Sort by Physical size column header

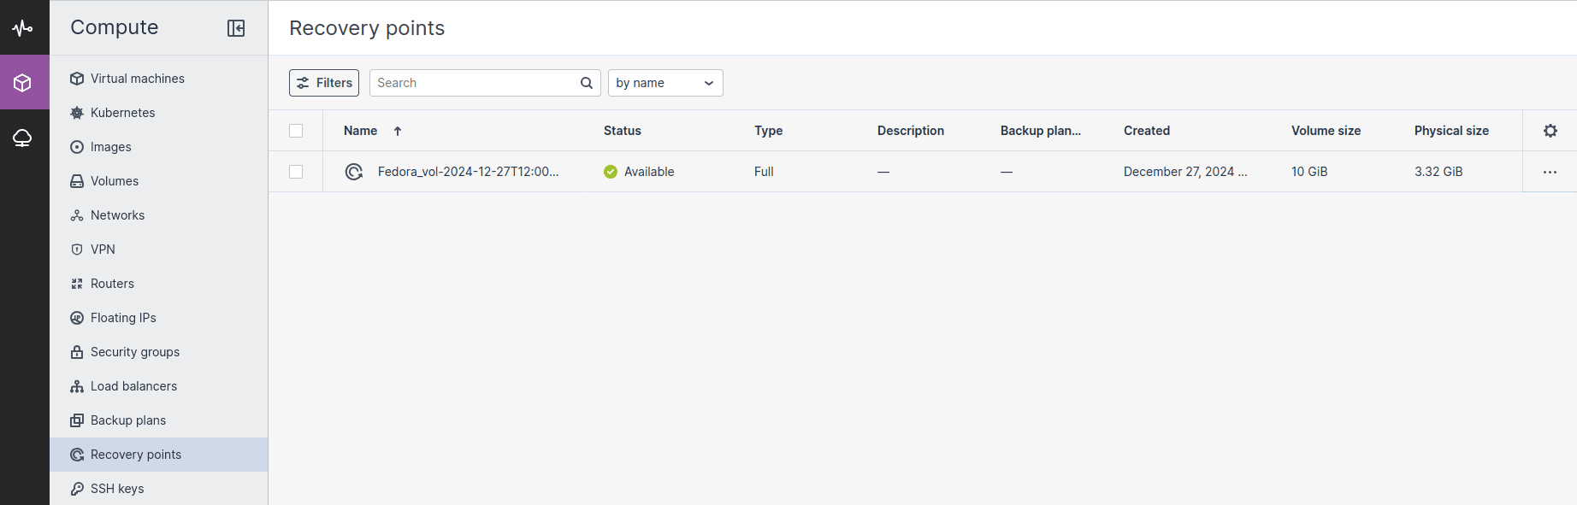click(1451, 131)
